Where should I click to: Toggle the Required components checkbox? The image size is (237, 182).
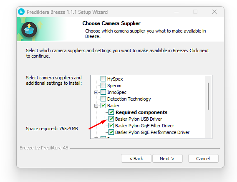pos(111,112)
